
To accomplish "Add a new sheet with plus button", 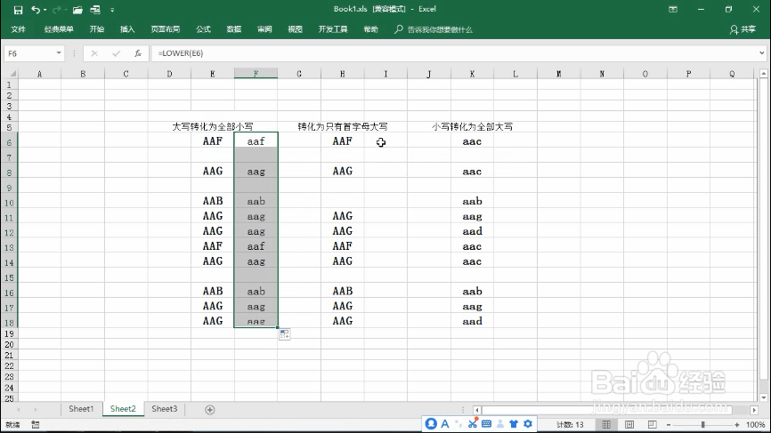I will (x=210, y=409).
